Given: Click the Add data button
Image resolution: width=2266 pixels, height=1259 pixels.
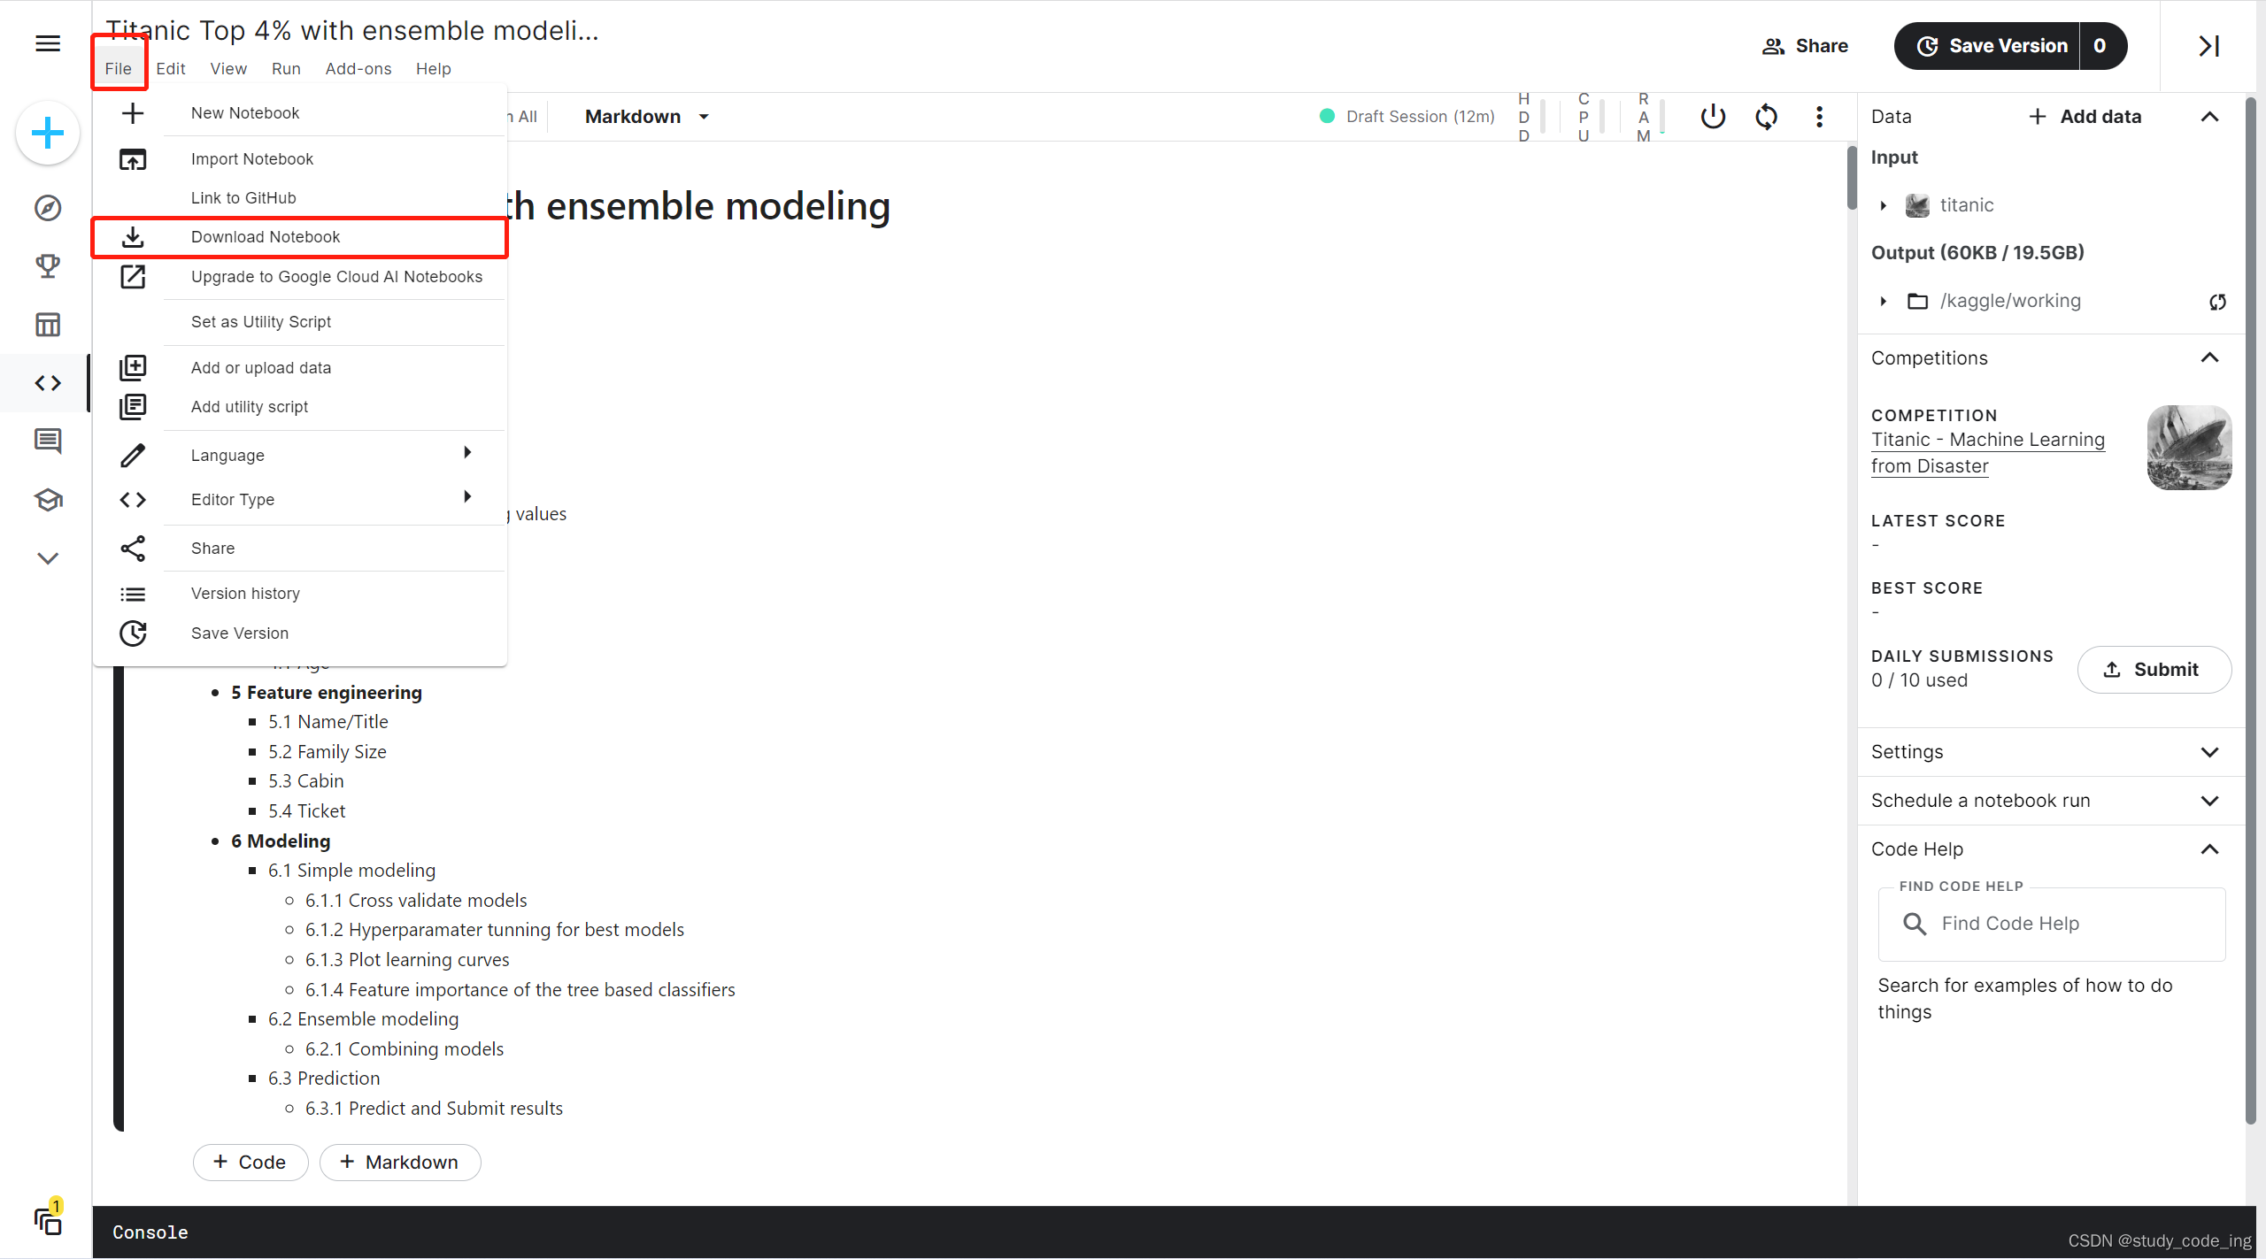Looking at the screenshot, I should (x=2085, y=117).
